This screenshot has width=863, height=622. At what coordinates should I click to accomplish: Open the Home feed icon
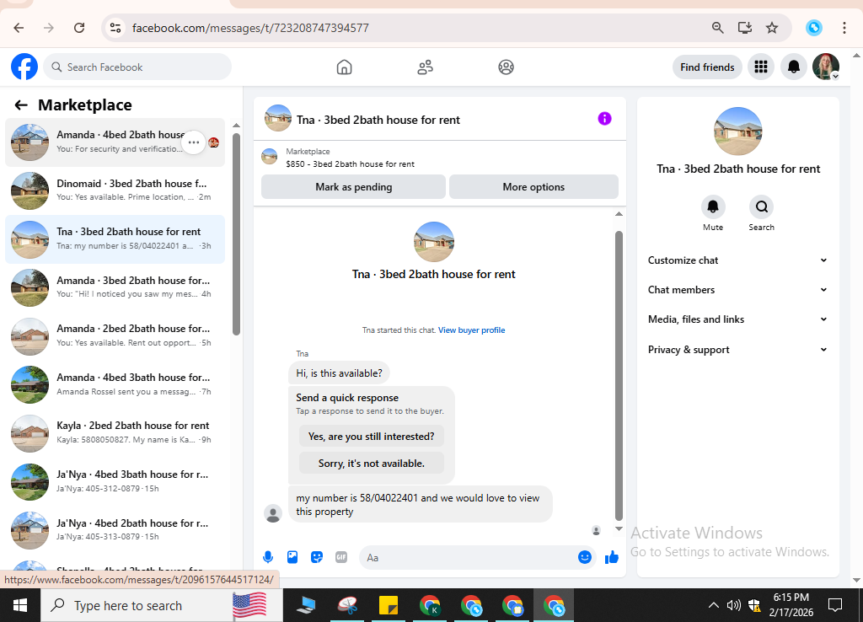click(344, 67)
